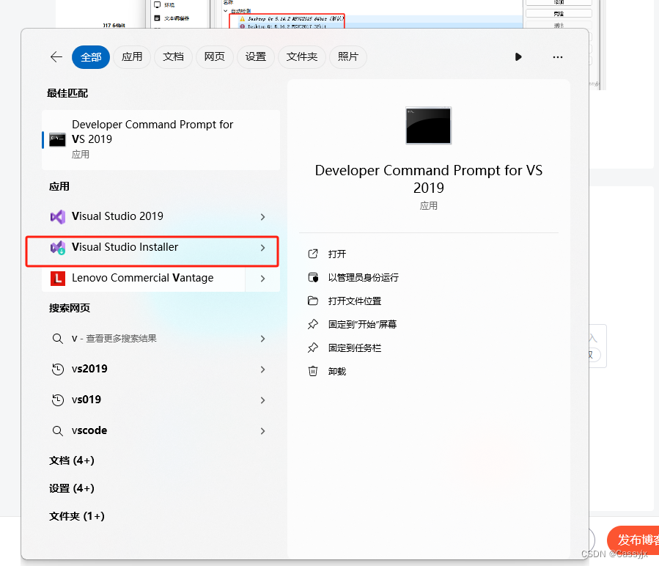Click the Visual Studio 2019 purple icon
659x566 pixels.
(x=58, y=216)
